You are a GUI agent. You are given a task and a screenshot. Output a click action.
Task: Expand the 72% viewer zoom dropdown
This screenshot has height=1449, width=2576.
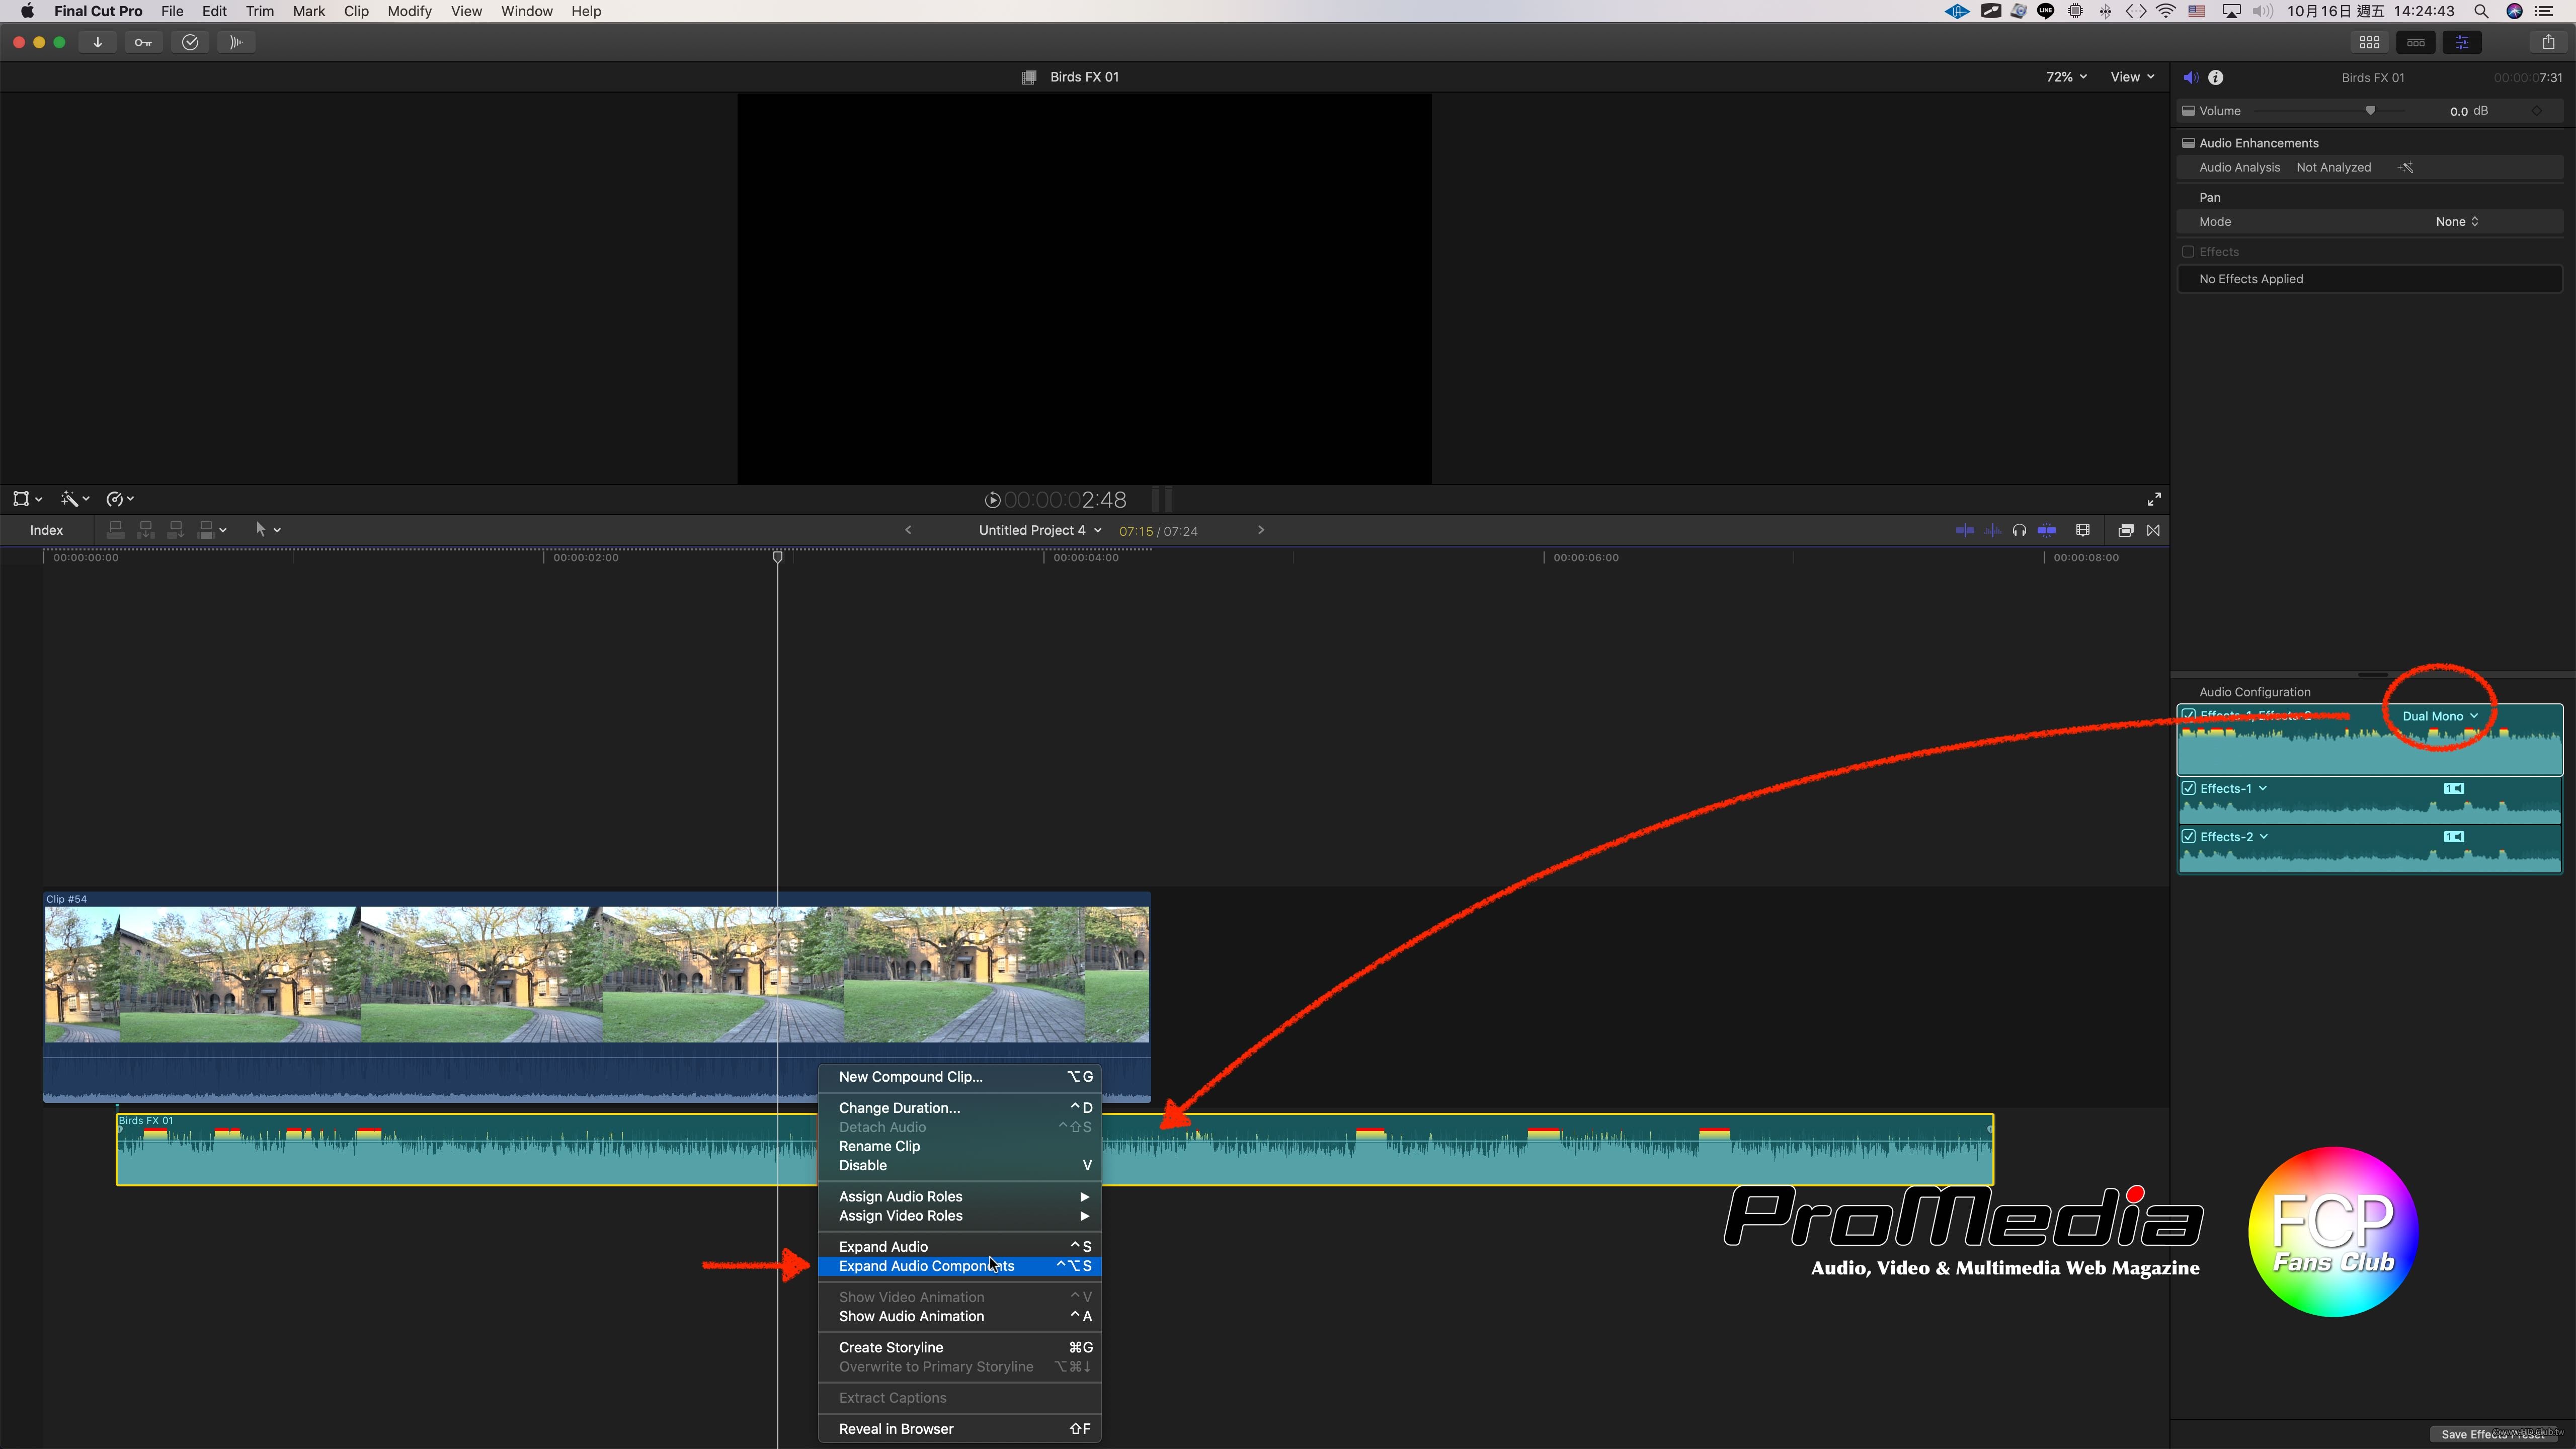point(2066,77)
